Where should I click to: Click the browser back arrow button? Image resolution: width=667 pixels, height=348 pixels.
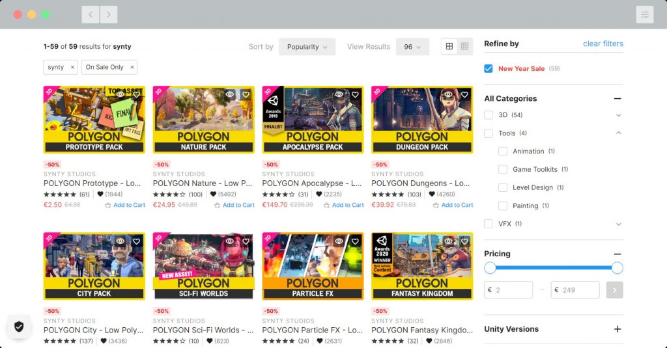click(x=91, y=14)
